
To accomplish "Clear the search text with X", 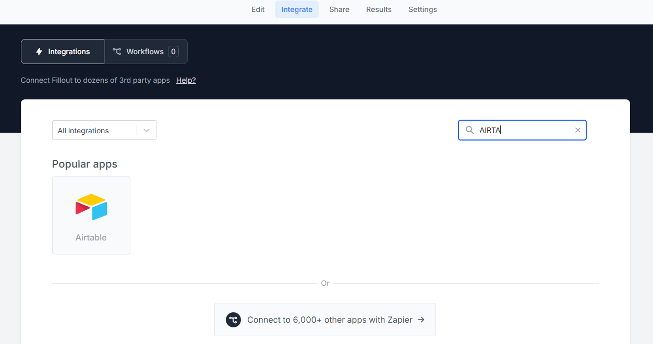I will 578,130.
